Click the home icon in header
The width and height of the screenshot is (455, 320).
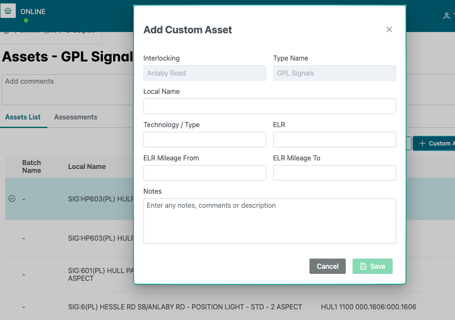[8, 11]
